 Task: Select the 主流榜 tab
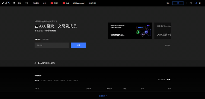(x=43, y=81)
